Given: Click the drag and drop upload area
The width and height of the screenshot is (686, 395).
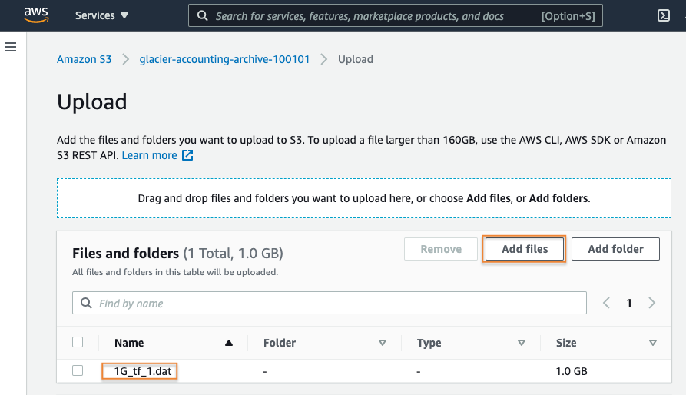Looking at the screenshot, I should click(364, 198).
